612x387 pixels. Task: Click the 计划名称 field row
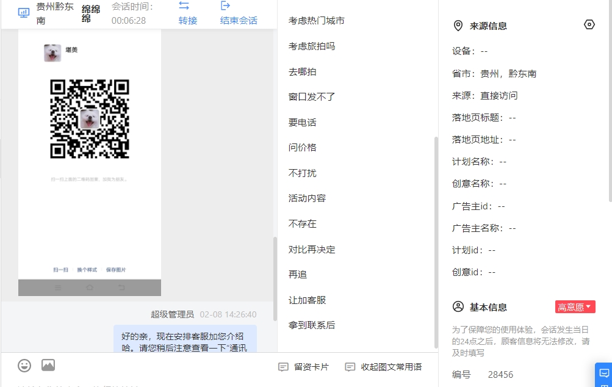point(480,162)
